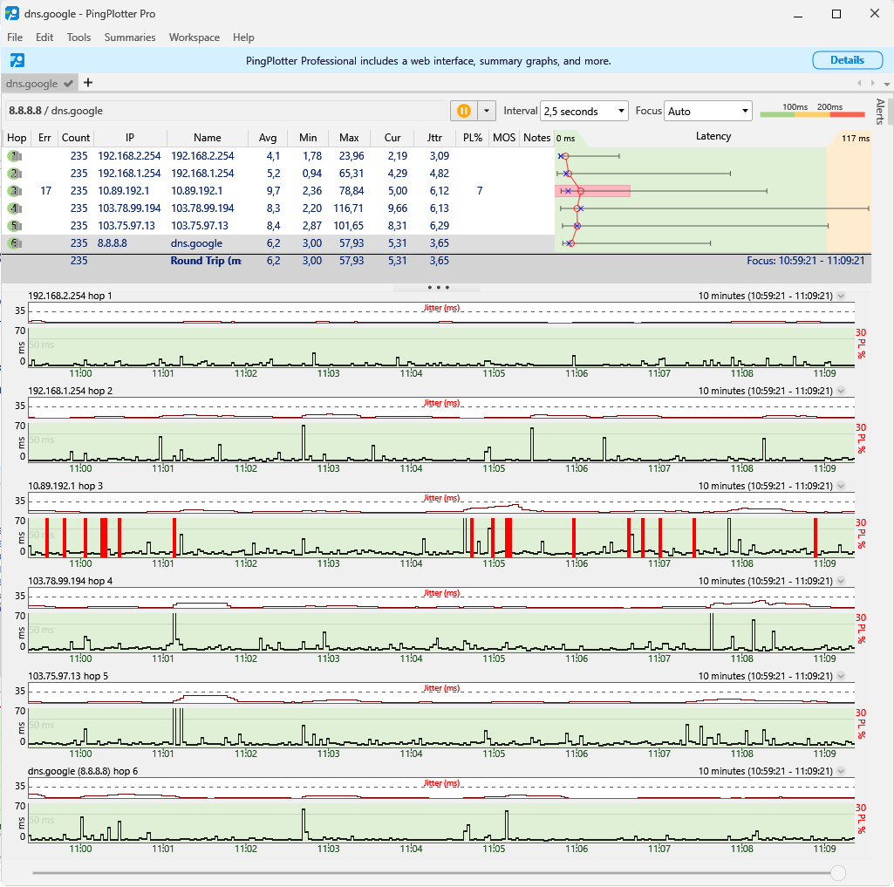Open the dropdown arrow beside pause button
The image size is (894, 887).
click(x=487, y=111)
